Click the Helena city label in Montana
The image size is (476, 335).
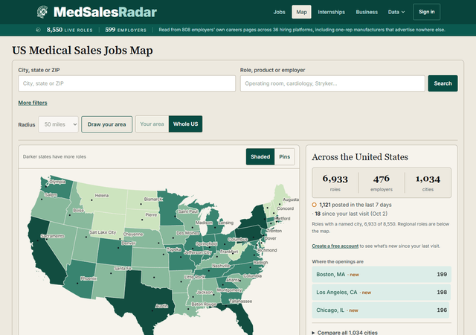click(102, 196)
